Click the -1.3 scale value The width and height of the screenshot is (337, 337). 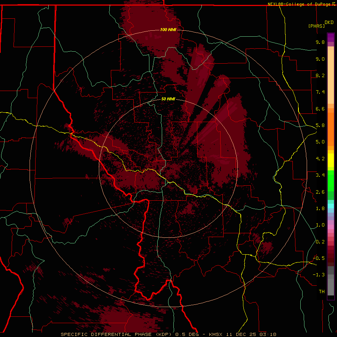[319, 275]
